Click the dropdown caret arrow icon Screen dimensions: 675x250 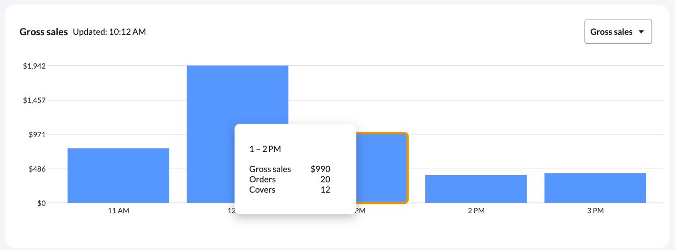[641, 32]
